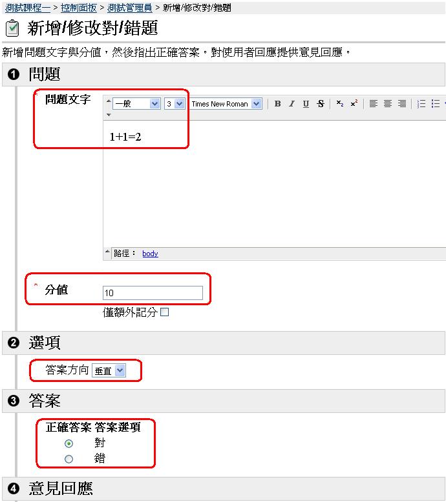
Task: Select 對 as the correct answer
Action: coord(69,444)
